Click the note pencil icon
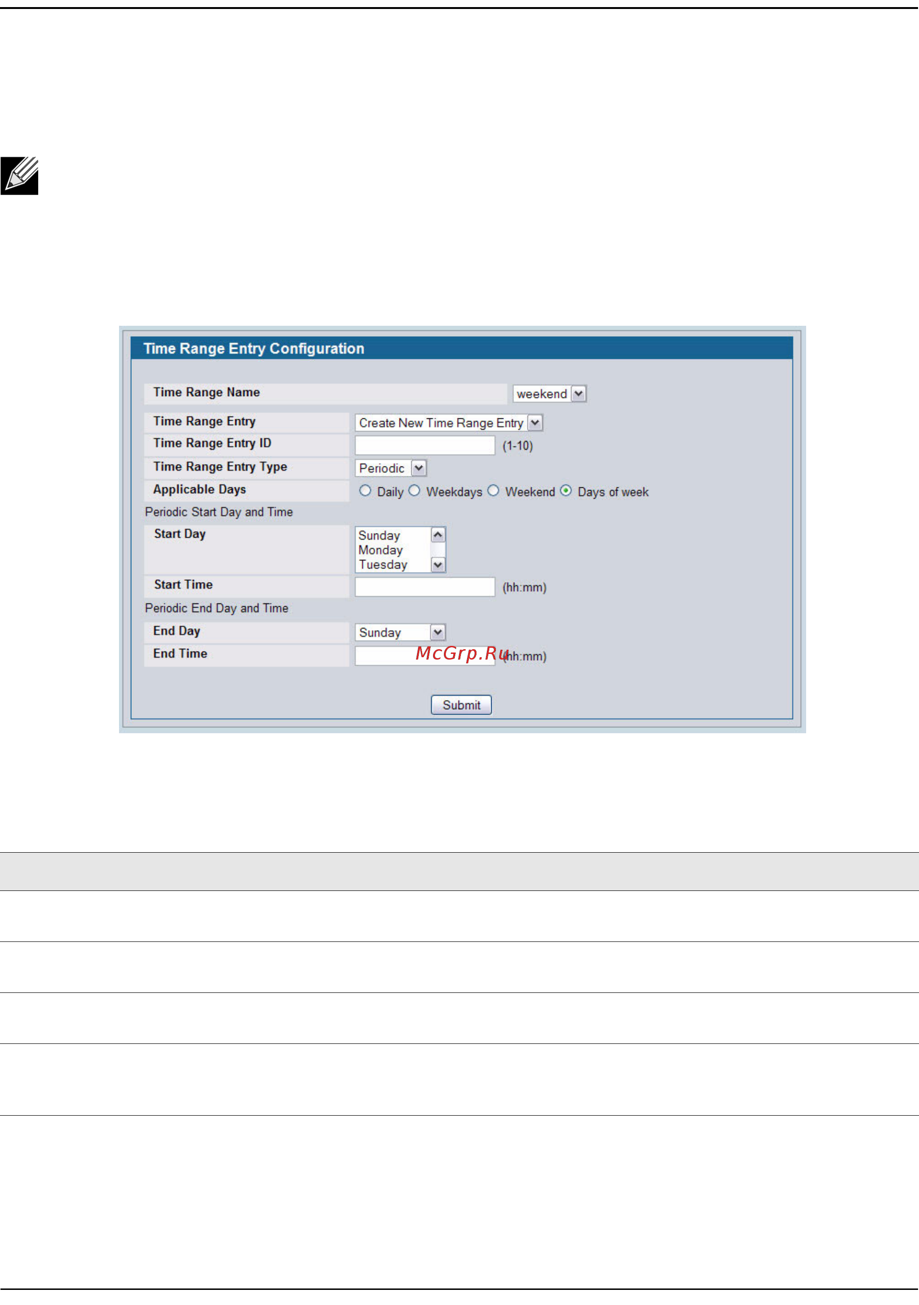This screenshot has width=919, height=1305. coord(19,176)
